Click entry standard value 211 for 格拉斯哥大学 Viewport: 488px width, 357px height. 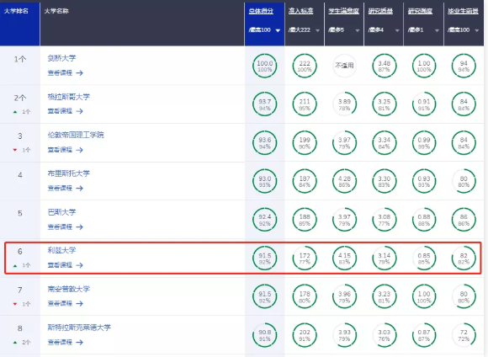click(x=305, y=104)
